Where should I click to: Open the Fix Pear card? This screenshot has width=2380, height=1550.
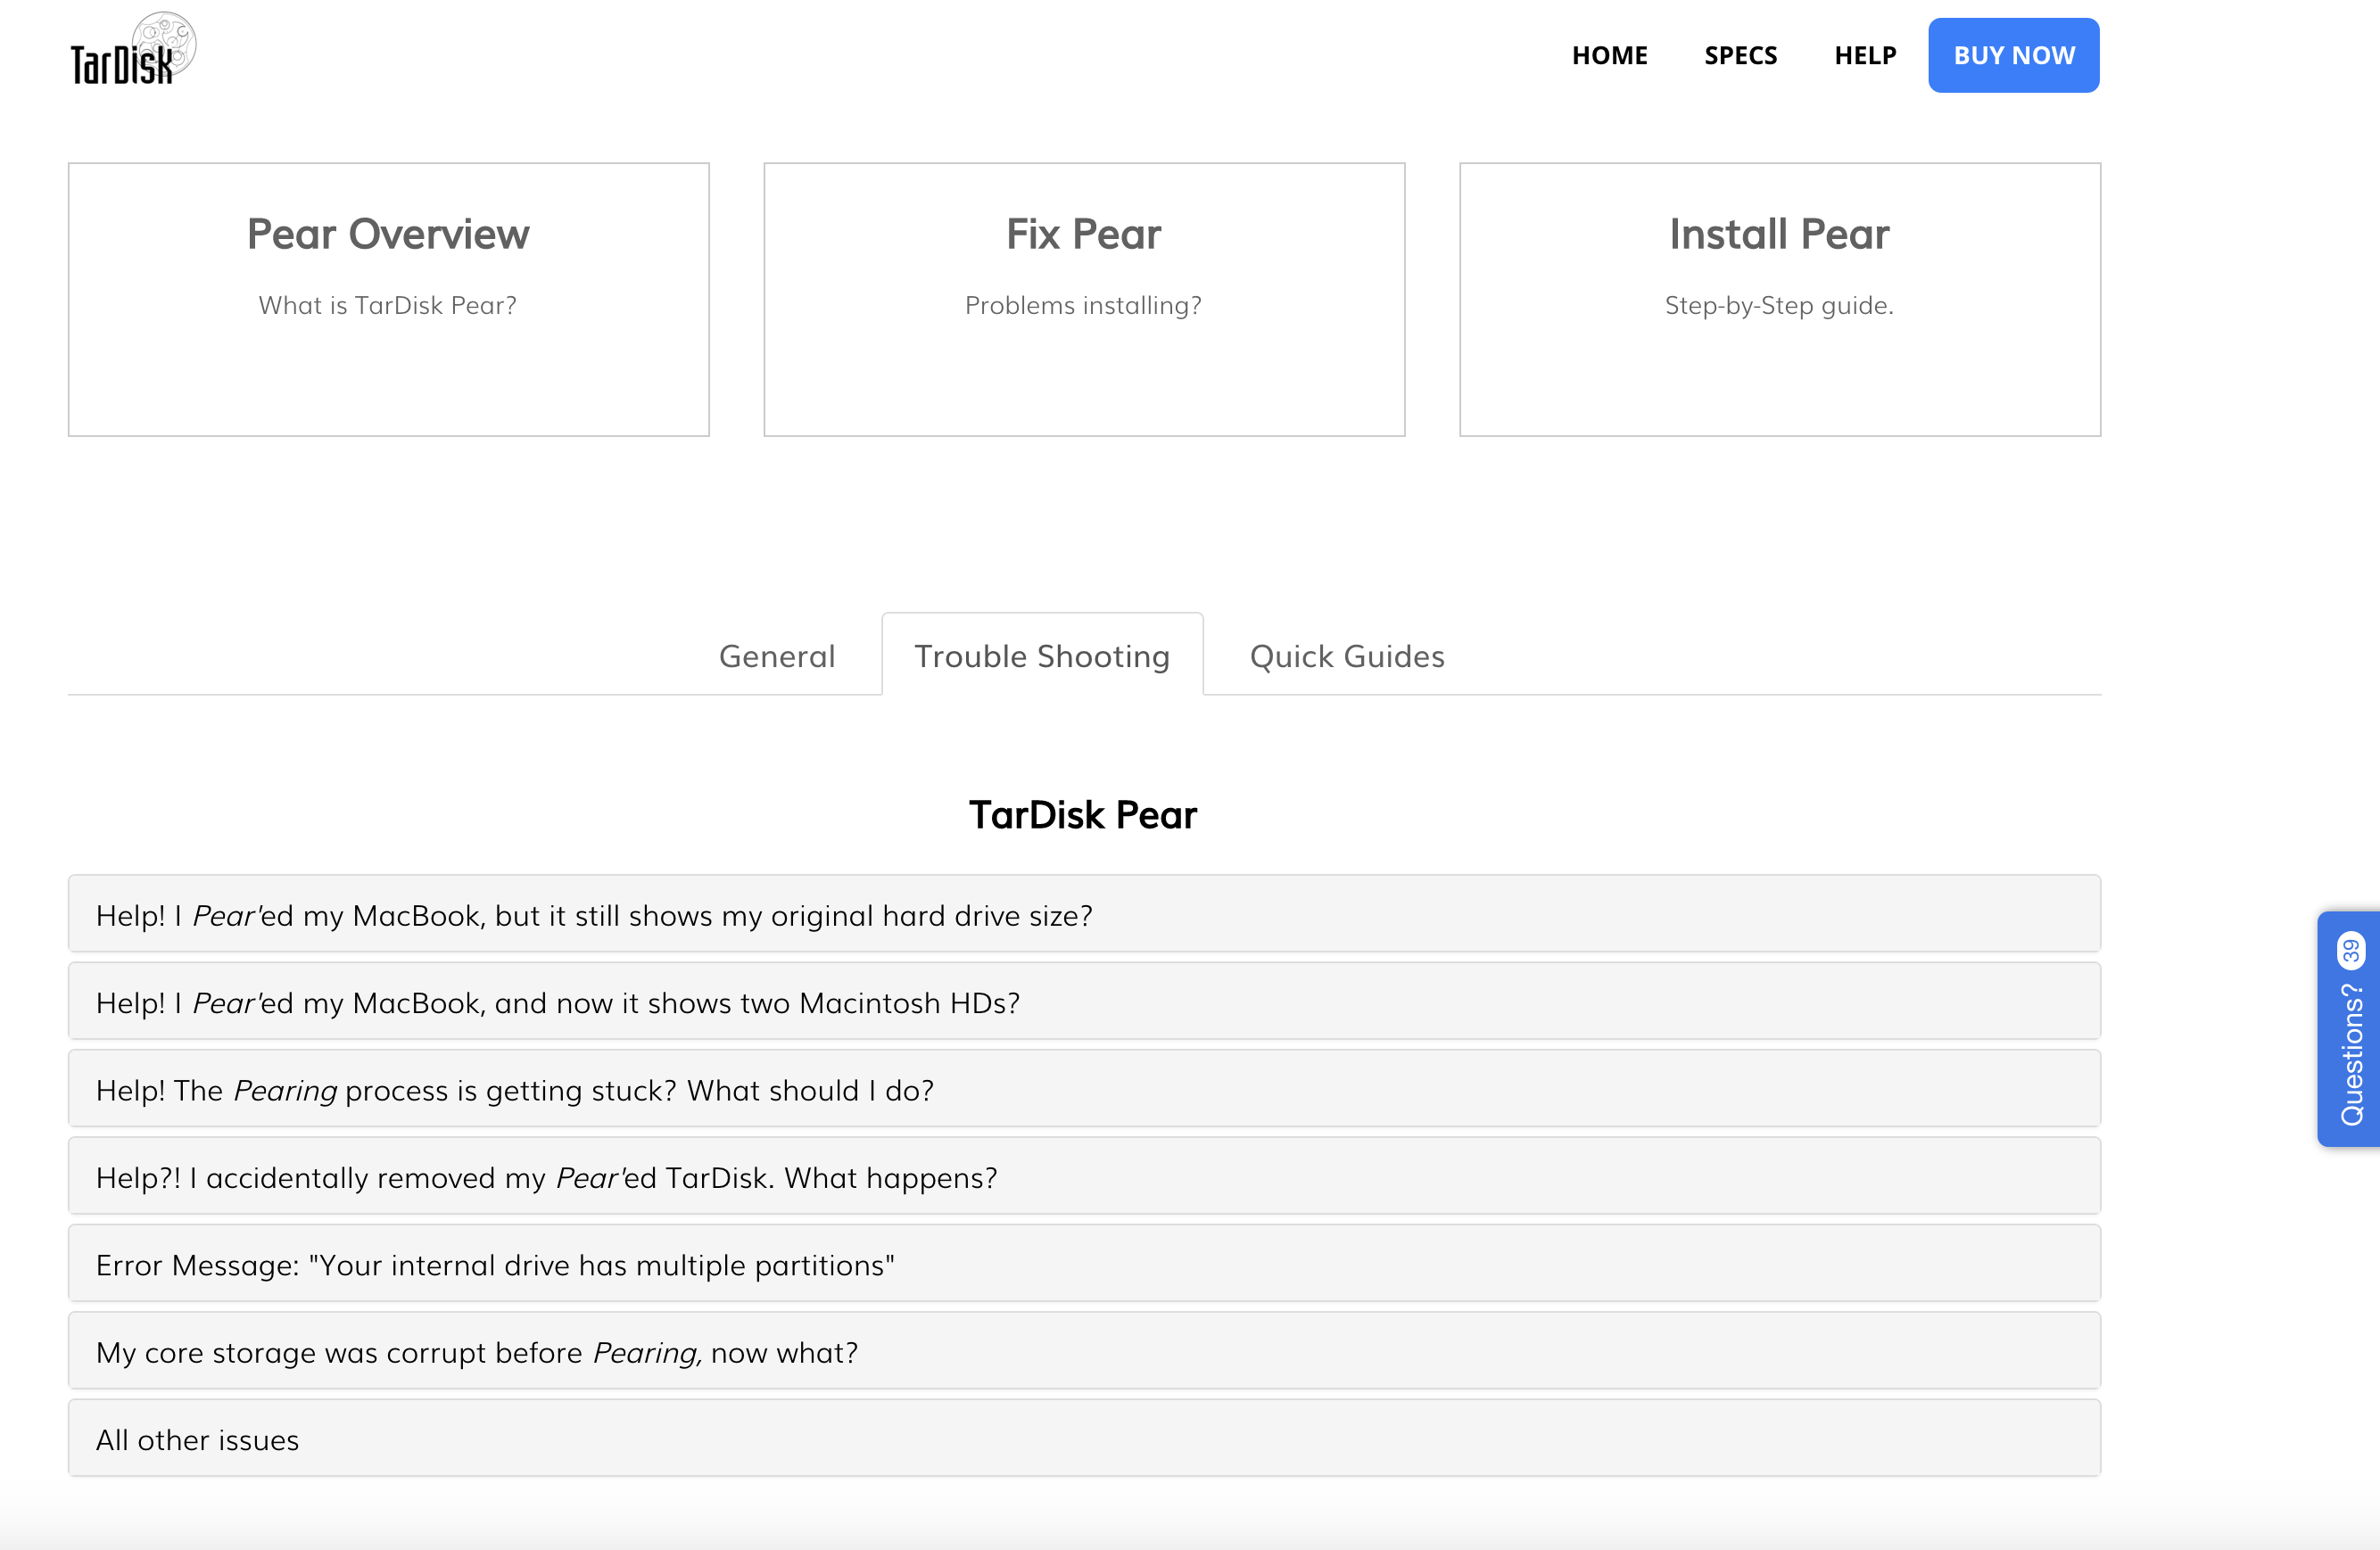tap(1084, 299)
